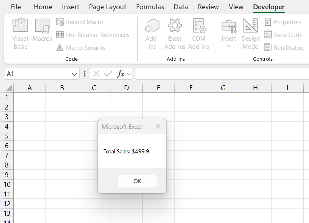Image resolution: width=309 pixels, height=223 pixels.
Task: Toggle Use Relative References
Action: 93,35
